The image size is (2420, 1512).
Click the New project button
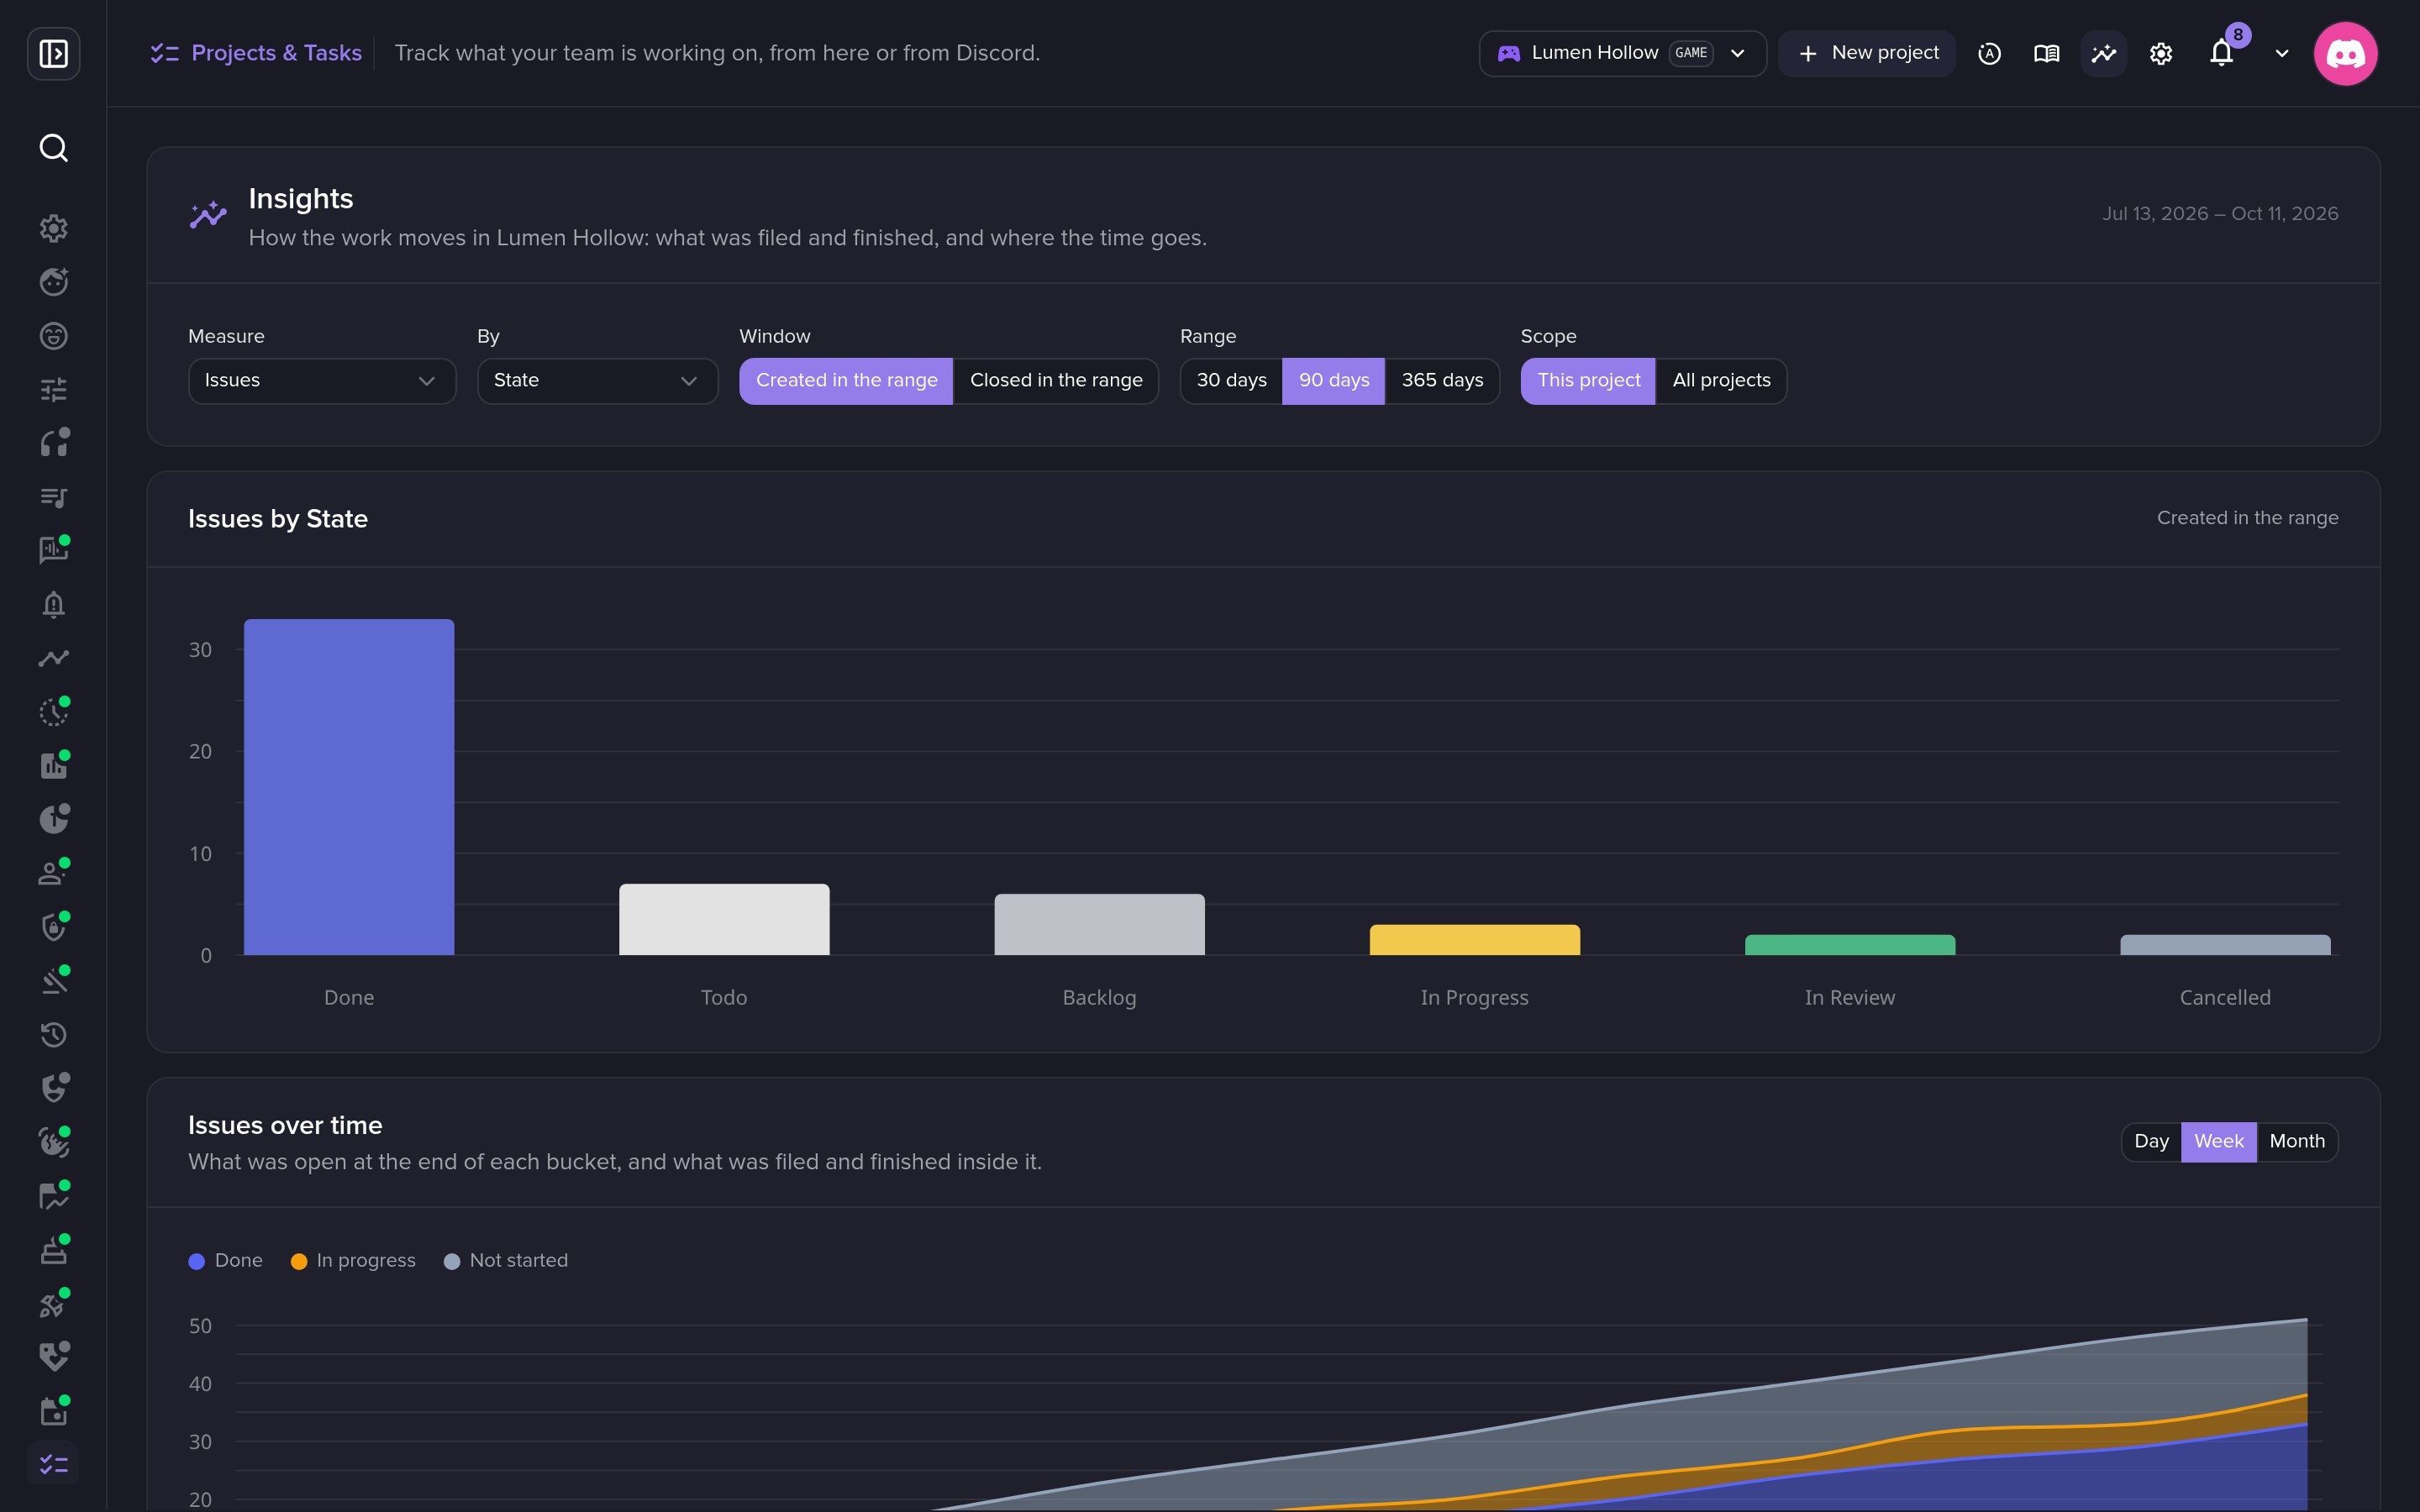coord(1867,53)
